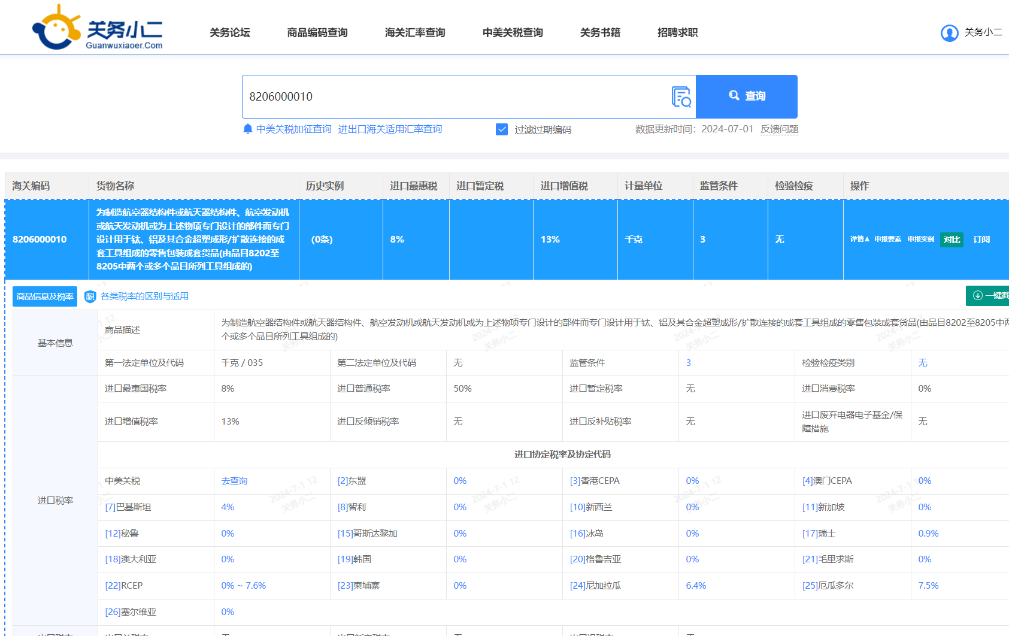1009x636 pixels.
Task: Open the 海关汇率查询 menu
Action: tap(415, 32)
